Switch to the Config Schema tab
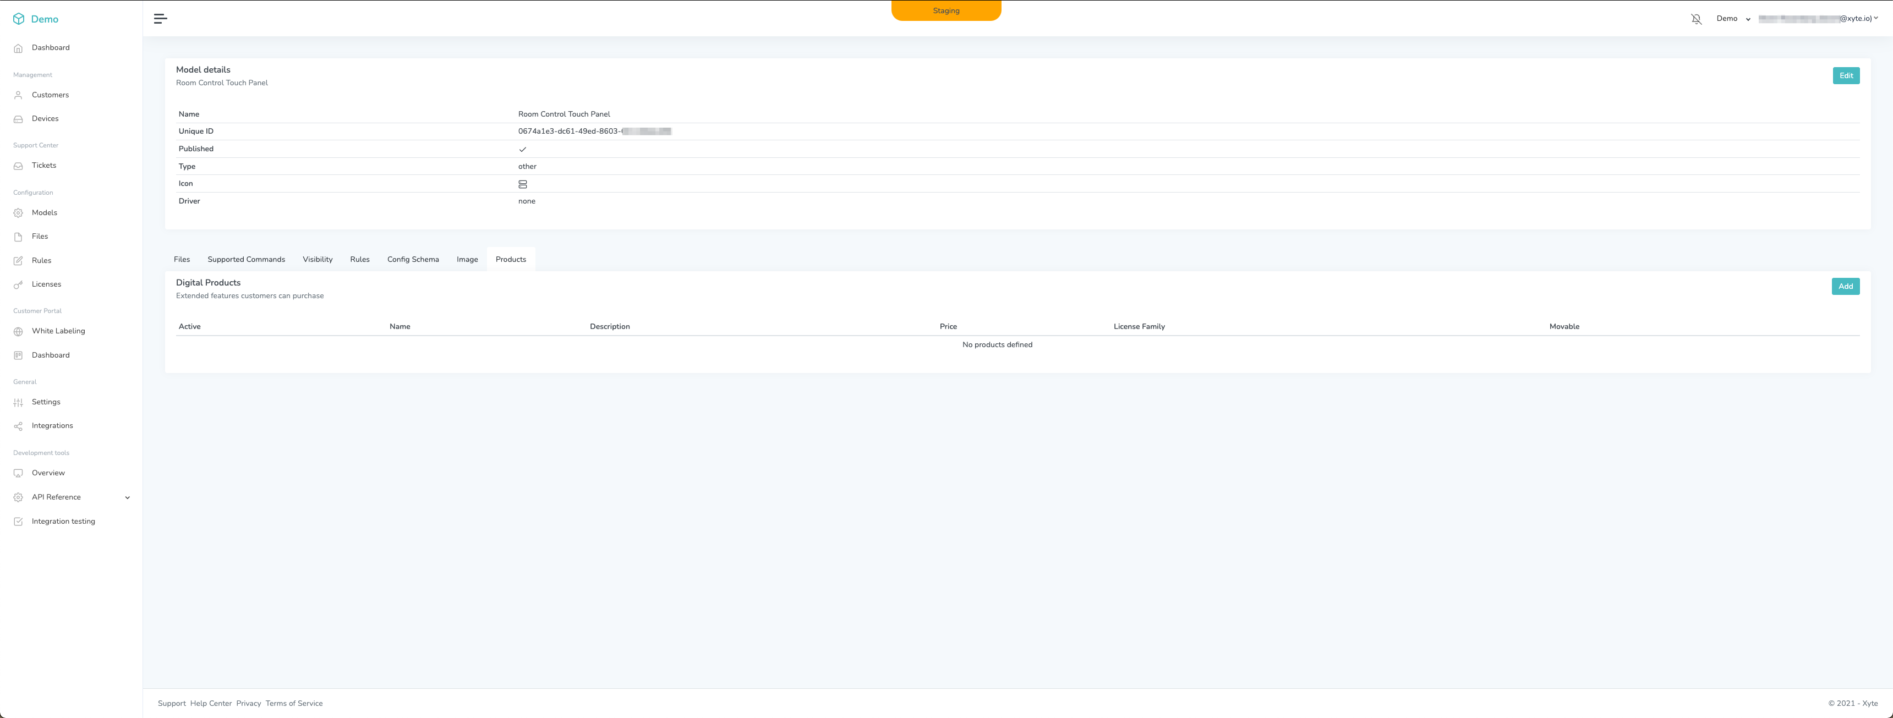This screenshot has width=1893, height=718. click(413, 260)
